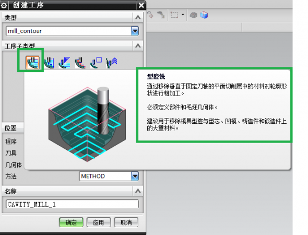Close the Create Operation dialog

pos(141,5)
